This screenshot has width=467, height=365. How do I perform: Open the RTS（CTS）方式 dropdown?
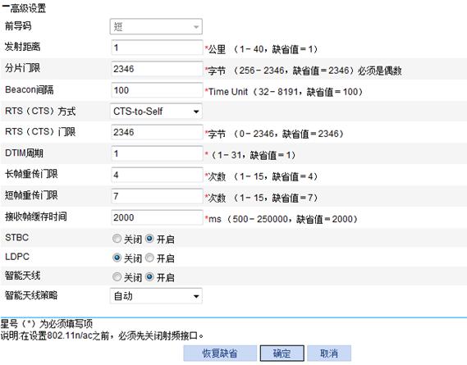click(156, 112)
